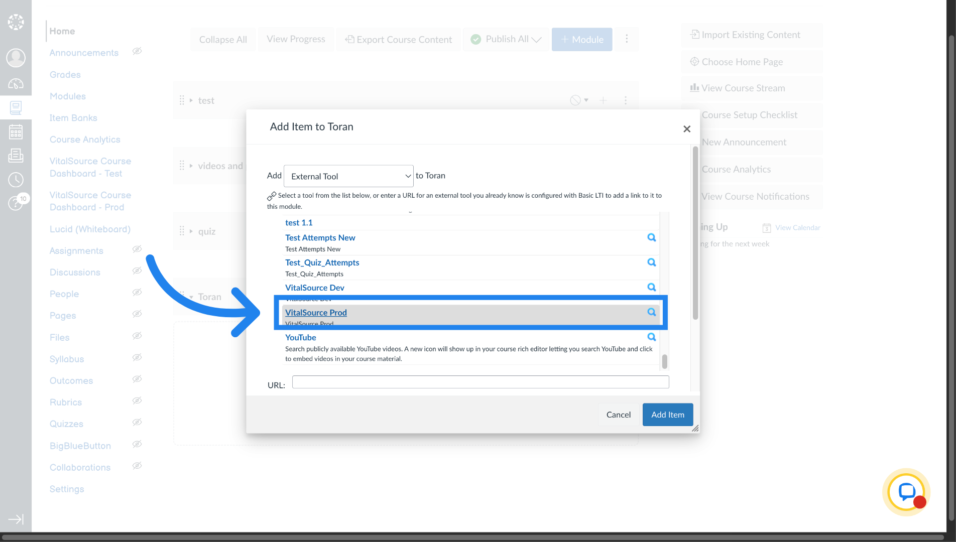Add an item to the test module
Screen dimensions: 956x542
pos(603,100)
